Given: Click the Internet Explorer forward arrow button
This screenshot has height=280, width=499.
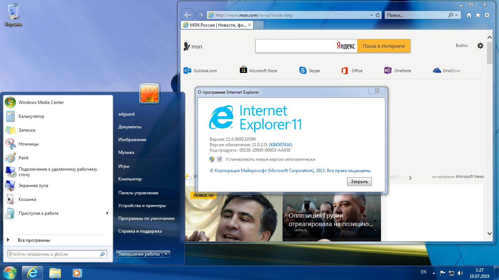Looking at the screenshot, I should click(200, 15).
